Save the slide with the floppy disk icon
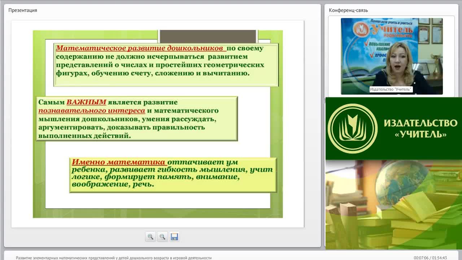 point(174,237)
